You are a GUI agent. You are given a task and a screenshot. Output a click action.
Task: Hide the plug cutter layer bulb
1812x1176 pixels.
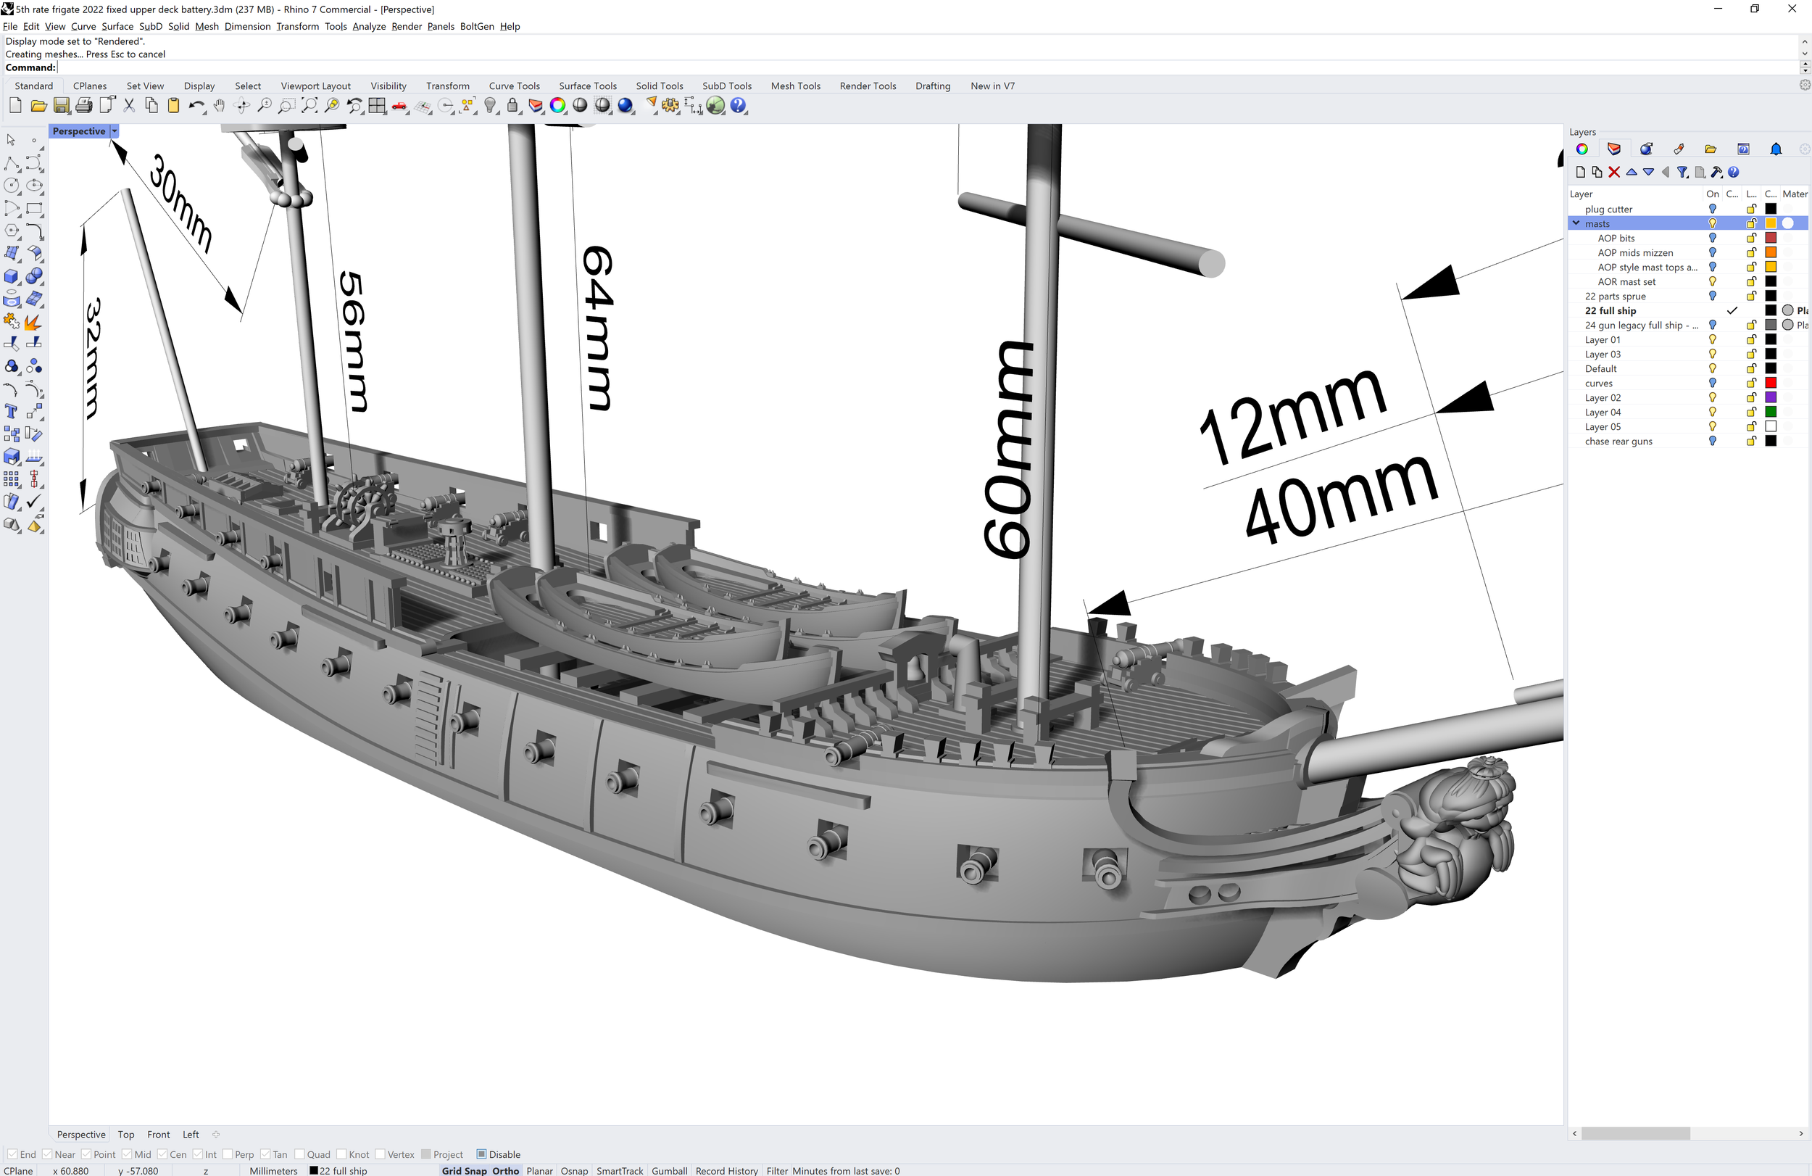point(1713,209)
